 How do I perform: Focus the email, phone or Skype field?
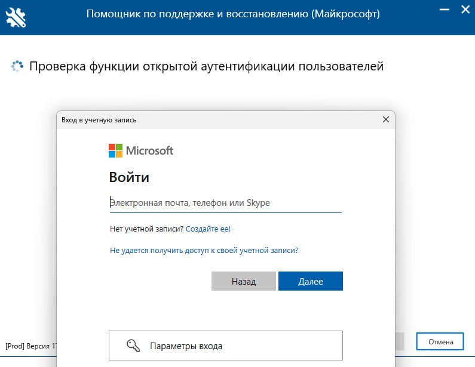pyautogui.click(x=226, y=203)
